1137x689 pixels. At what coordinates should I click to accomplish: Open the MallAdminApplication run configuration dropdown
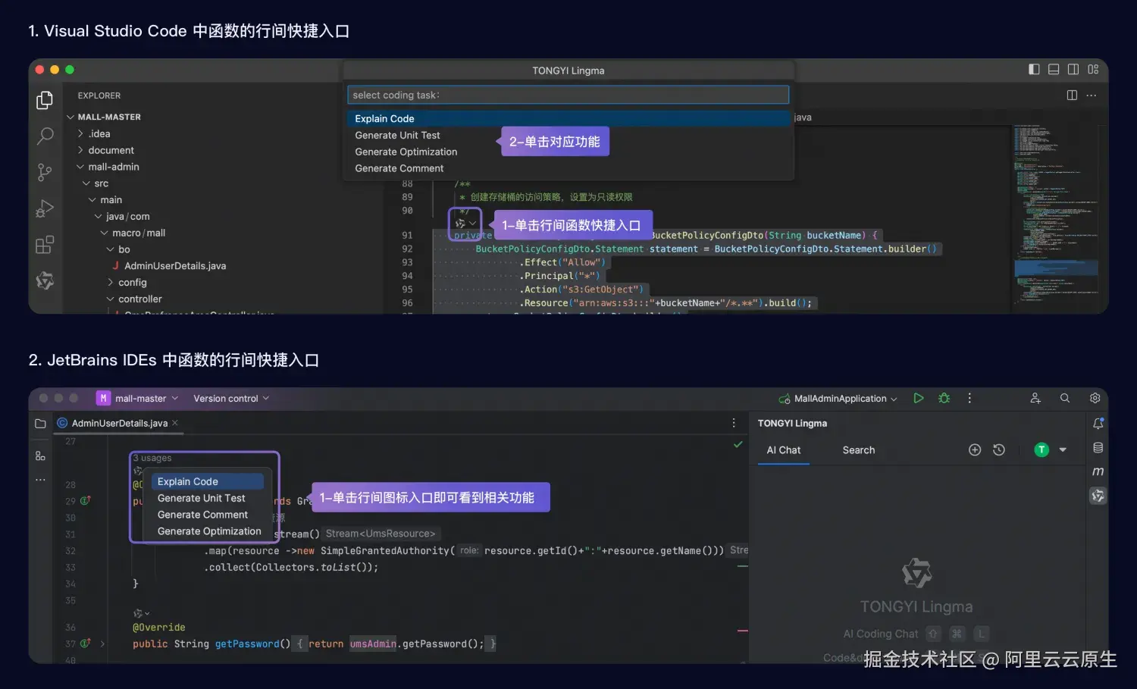pos(838,398)
